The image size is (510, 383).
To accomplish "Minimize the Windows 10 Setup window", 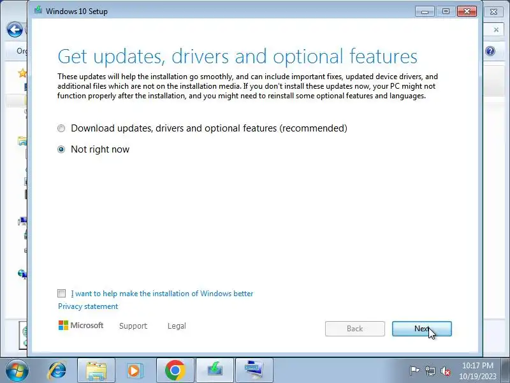I will pyautogui.click(x=425, y=11).
